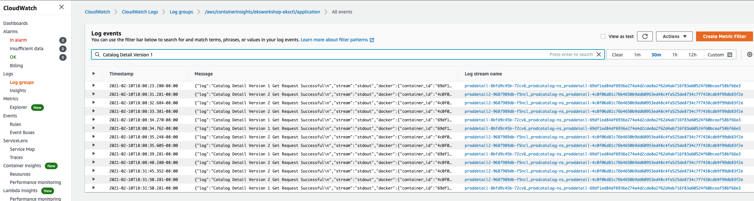Expand all rows using header arrow
The height and width of the screenshot is (201, 754).
click(94, 73)
